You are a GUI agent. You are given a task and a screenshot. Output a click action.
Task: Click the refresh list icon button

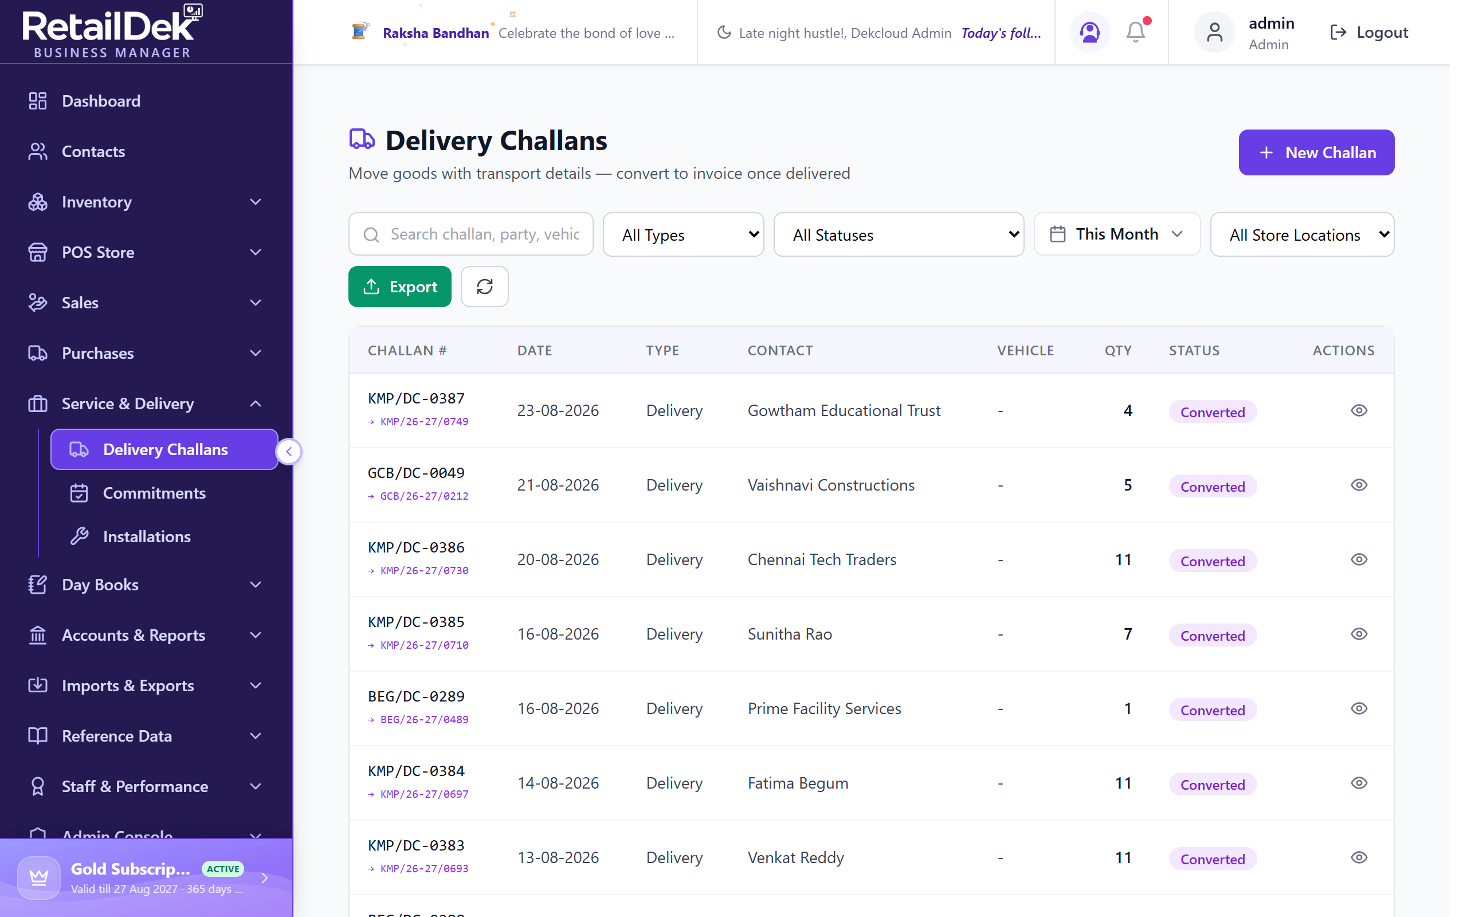pos(484,286)
